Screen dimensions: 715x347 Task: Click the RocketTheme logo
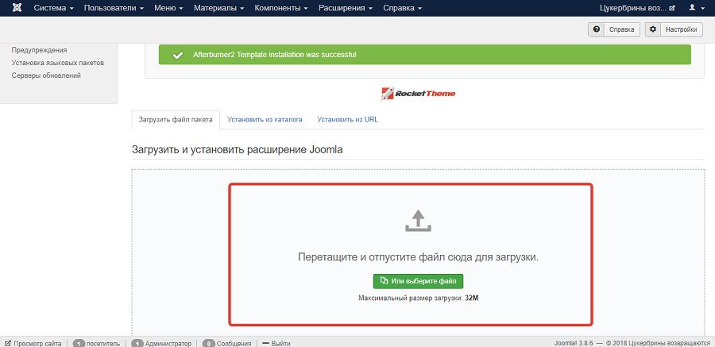(418, 93)
